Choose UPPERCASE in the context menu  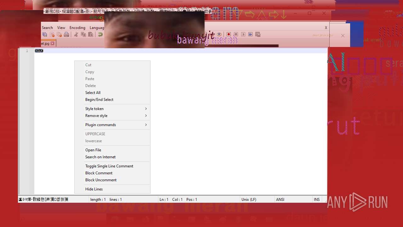click(x=112, y=134)
